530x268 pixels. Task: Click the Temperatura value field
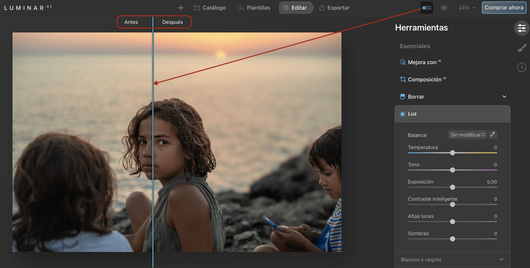495,147
